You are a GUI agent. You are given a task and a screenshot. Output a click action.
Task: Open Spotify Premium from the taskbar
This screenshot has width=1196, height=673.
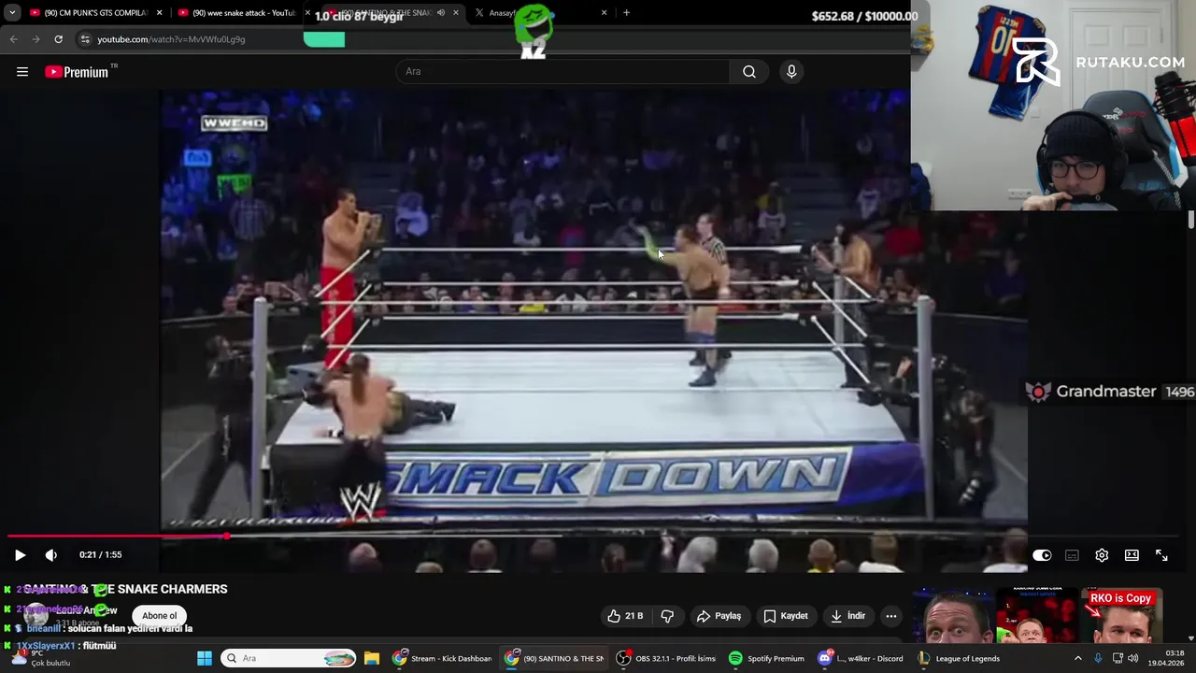coord(766,658)
